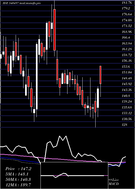Click the 174.08 price axis label
This screenshot has width=135, height=189.
pyautogui.click(x=127, y=20)
